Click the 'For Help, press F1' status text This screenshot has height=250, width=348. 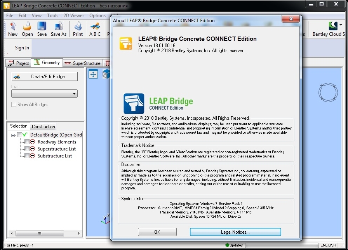[19, 245]
